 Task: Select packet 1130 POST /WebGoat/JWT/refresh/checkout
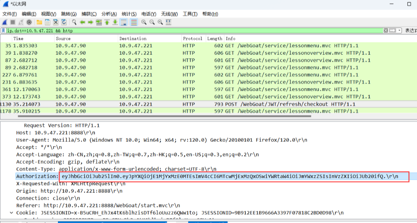208,104
